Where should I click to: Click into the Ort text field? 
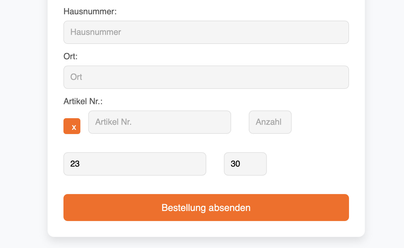point(206,77)
